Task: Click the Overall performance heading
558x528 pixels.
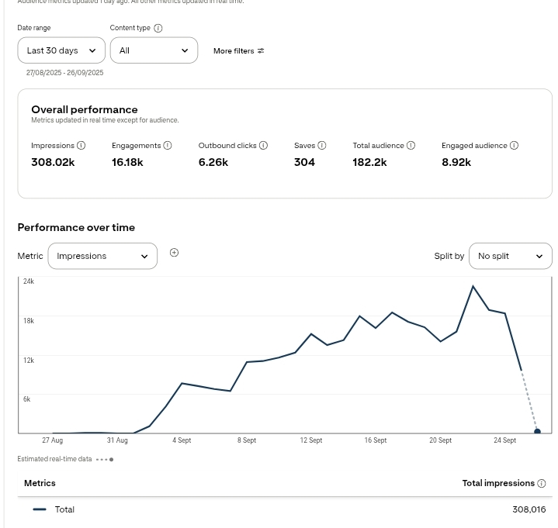Action: 85,109
